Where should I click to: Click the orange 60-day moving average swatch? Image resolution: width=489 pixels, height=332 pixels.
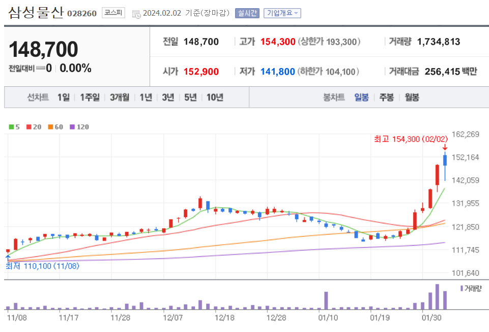[x=50, y=127]
